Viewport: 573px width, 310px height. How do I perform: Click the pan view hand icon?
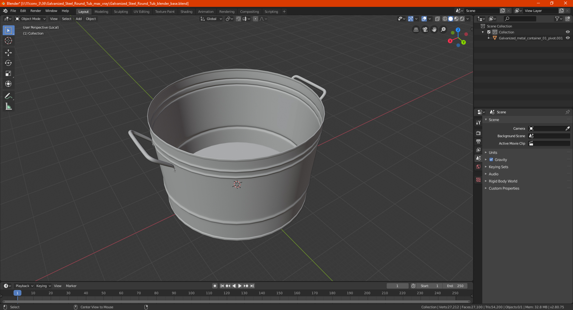pos(434,30)
